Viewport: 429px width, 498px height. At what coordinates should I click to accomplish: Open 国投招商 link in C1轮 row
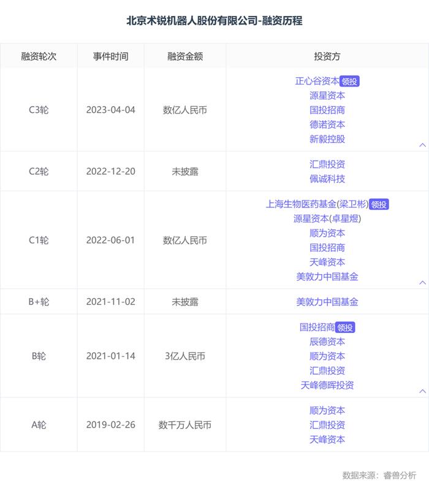pyautogui.click(x=327, y=248)
